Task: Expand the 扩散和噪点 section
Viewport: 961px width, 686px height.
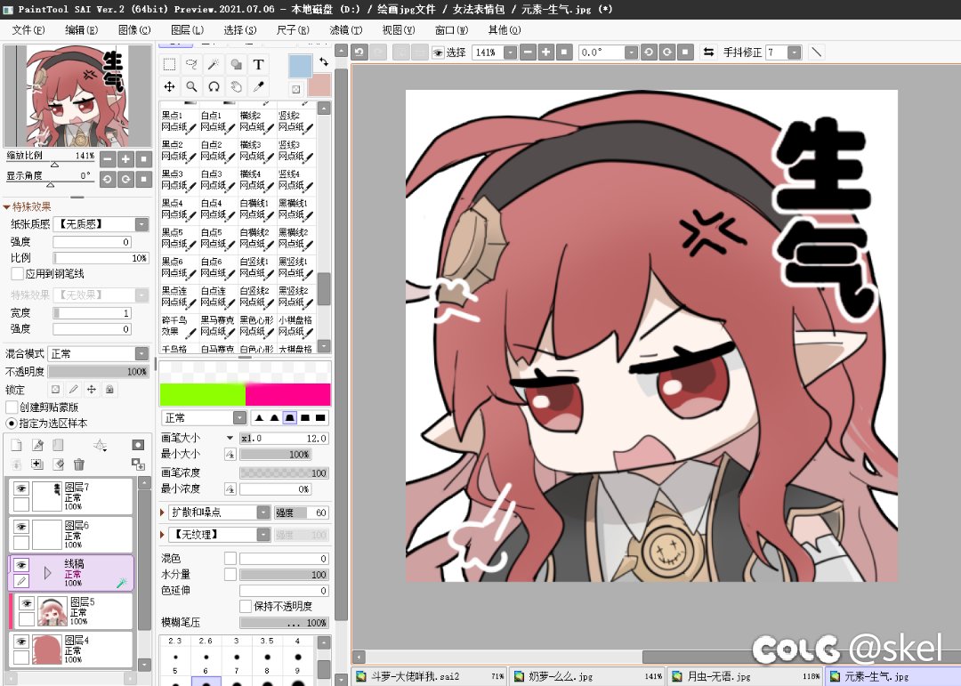Action: coord(163,512)
